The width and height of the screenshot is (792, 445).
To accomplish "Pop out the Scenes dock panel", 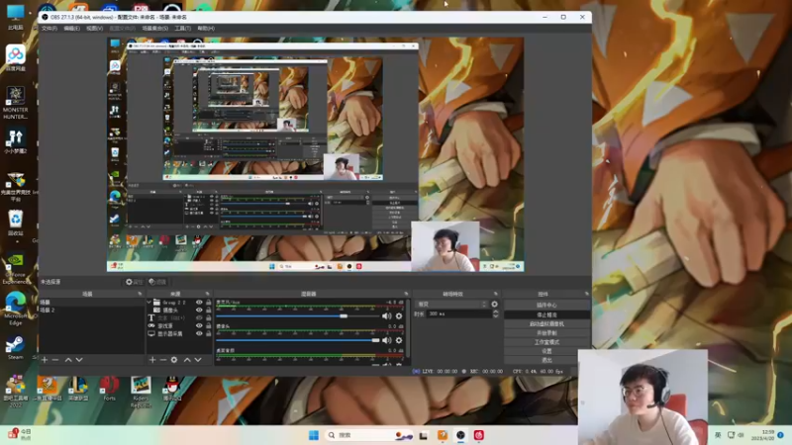I will click(140, 294).
